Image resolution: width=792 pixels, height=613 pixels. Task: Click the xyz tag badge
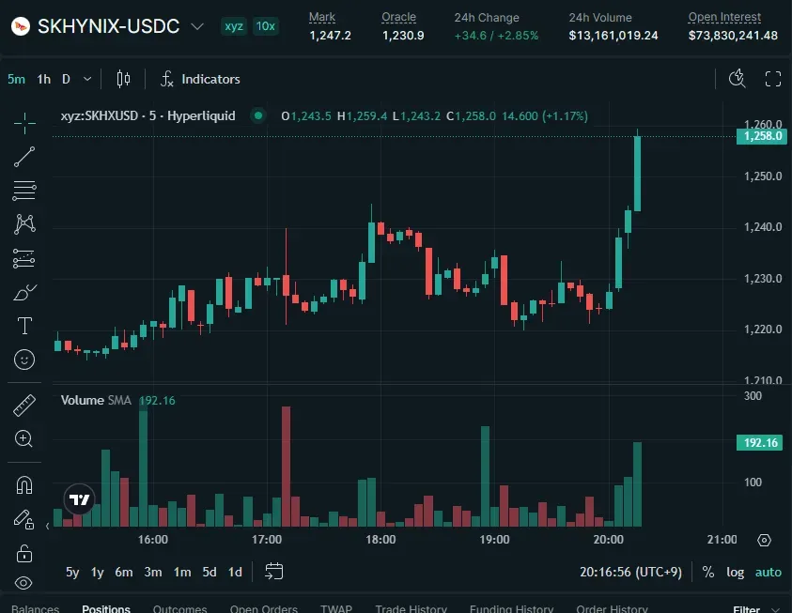point(234,26)
